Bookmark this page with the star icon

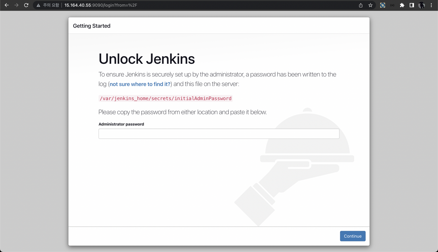coord(370,5)
